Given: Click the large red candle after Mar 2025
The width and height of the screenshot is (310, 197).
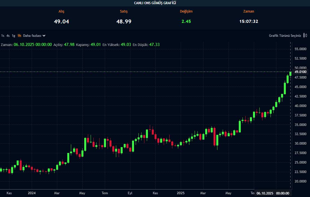Looking at the screenshot, I should coord(214,137).
